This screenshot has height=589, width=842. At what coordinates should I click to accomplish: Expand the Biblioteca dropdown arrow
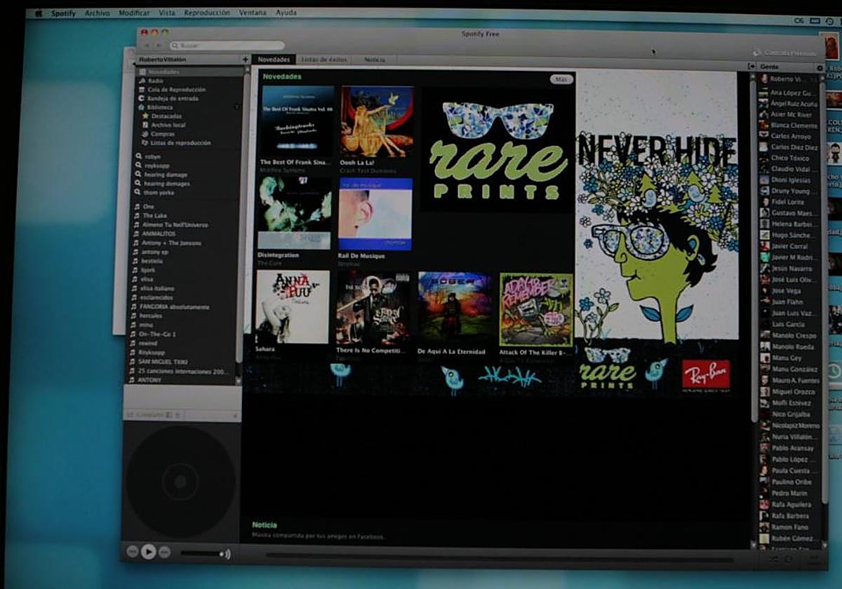[x=236, y=107]
